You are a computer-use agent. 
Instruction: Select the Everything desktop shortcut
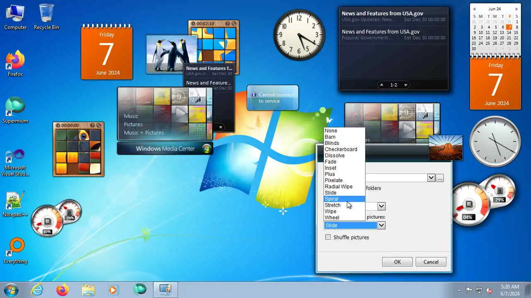click(15, 251)
